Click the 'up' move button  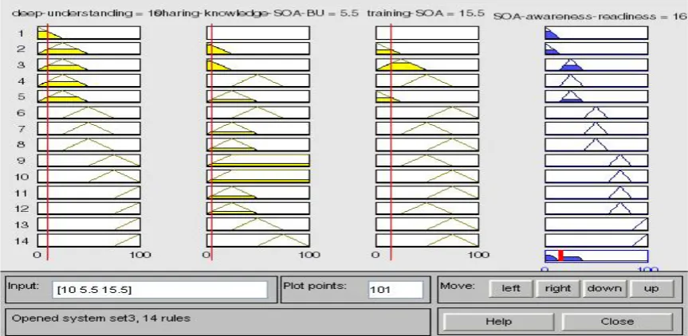[x=651, y=288]
